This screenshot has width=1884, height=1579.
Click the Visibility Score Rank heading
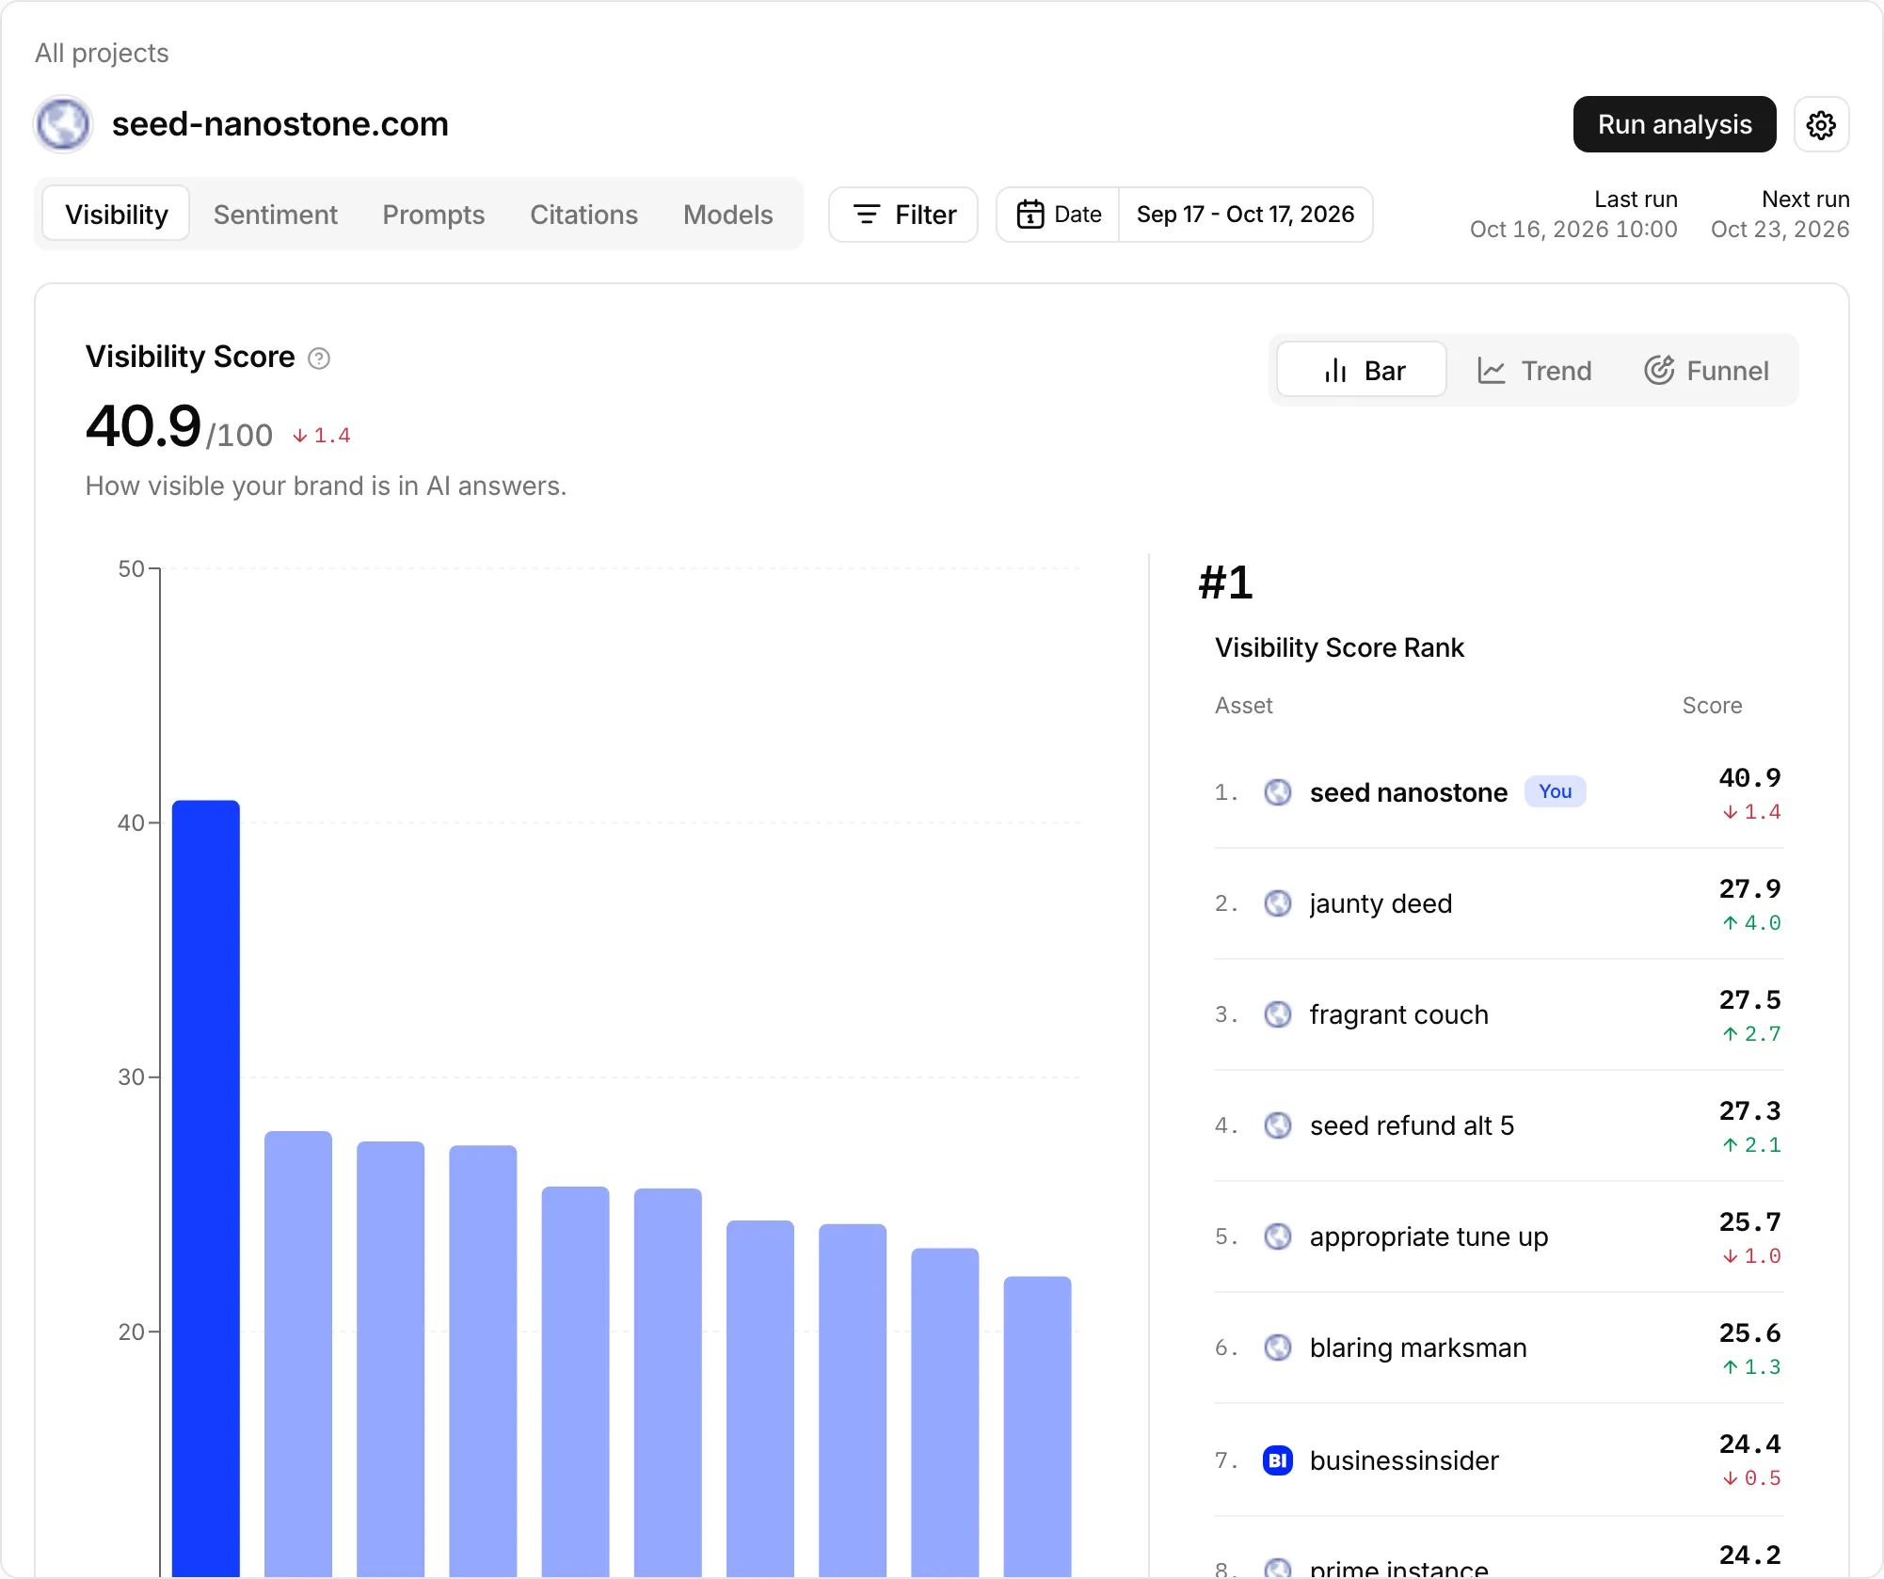click(1339, 647)
